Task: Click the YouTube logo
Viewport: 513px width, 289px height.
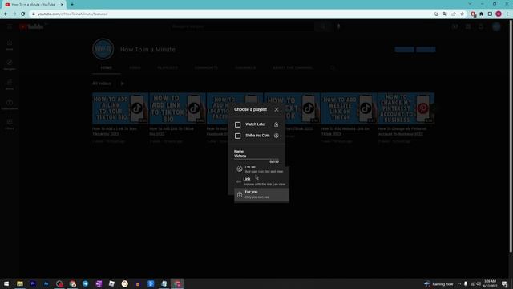Action: [x=32, y=26]
